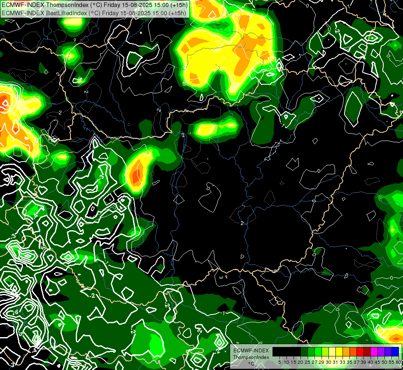Image resolution: width=403 pixels, height=370 pixels.
Task: Pick the orange 33-35 legend swatch
Action: pyautogui.click(x=346, y=351)
